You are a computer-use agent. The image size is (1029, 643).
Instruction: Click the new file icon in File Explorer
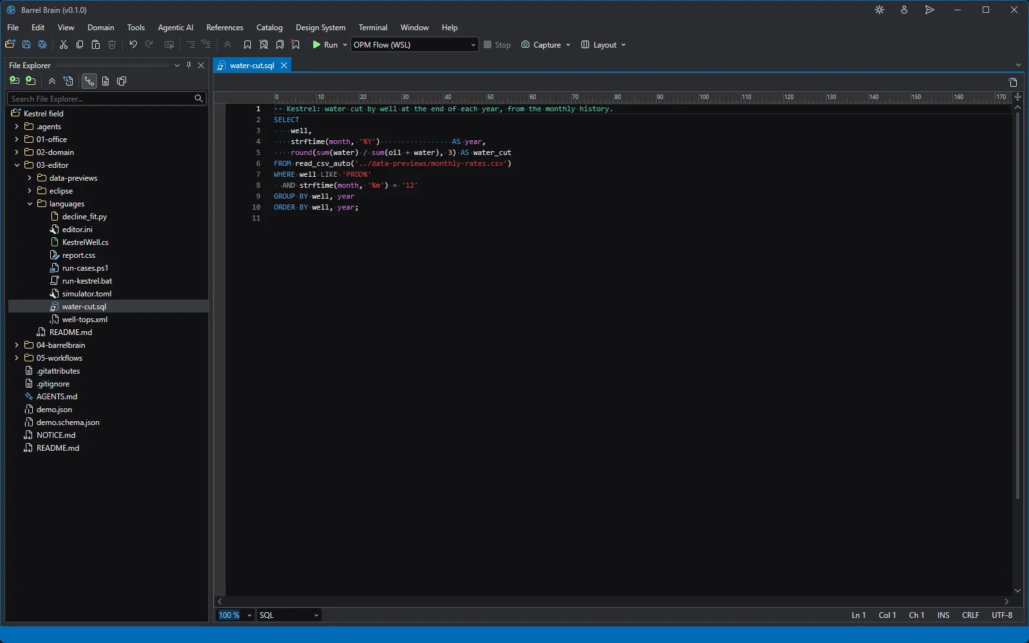[x=14, y=81]
